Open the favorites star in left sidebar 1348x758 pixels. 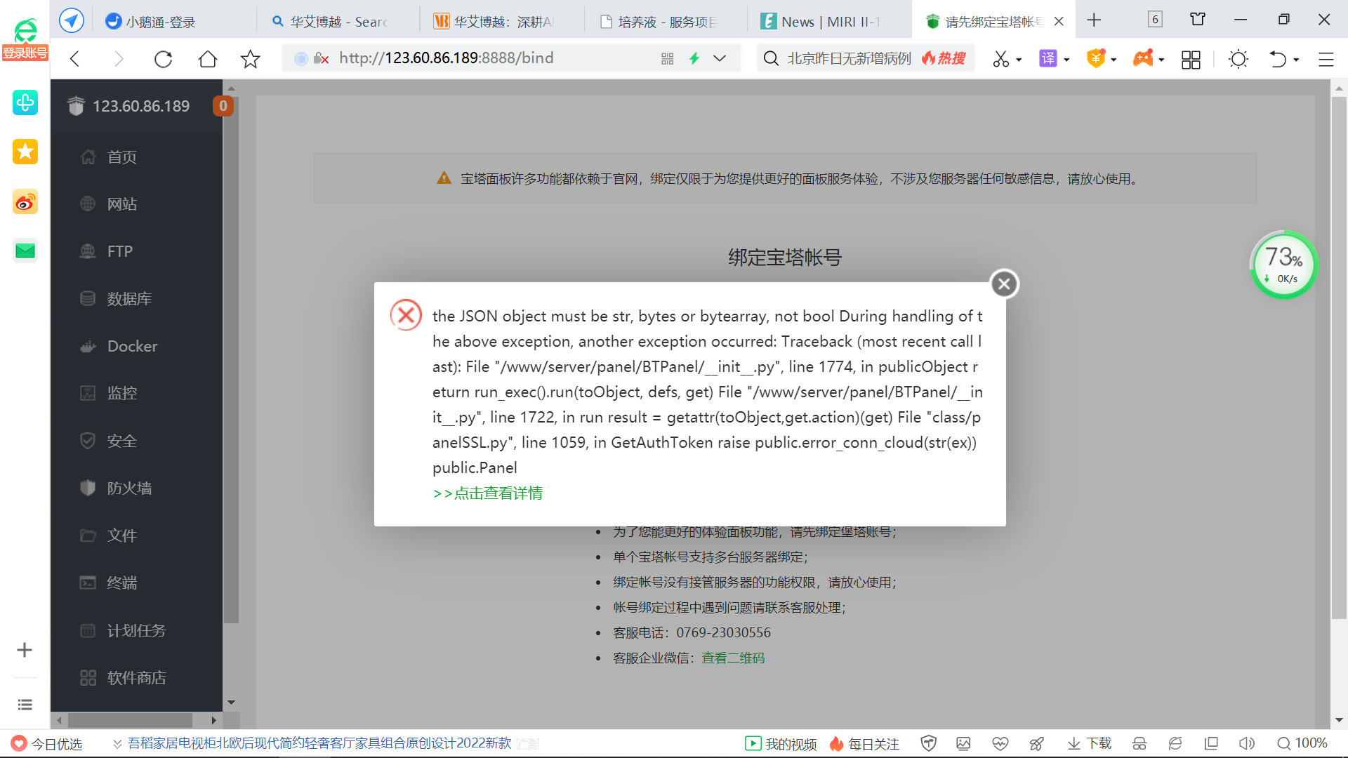pyautogui.click(x=25, y=152)
